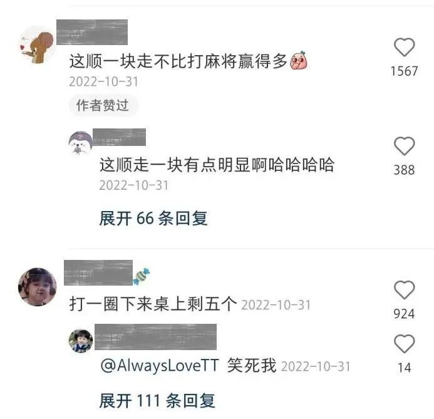Tap the 作者赞过 badge
This screenshot has width=434, height=419.
[103, 105]
